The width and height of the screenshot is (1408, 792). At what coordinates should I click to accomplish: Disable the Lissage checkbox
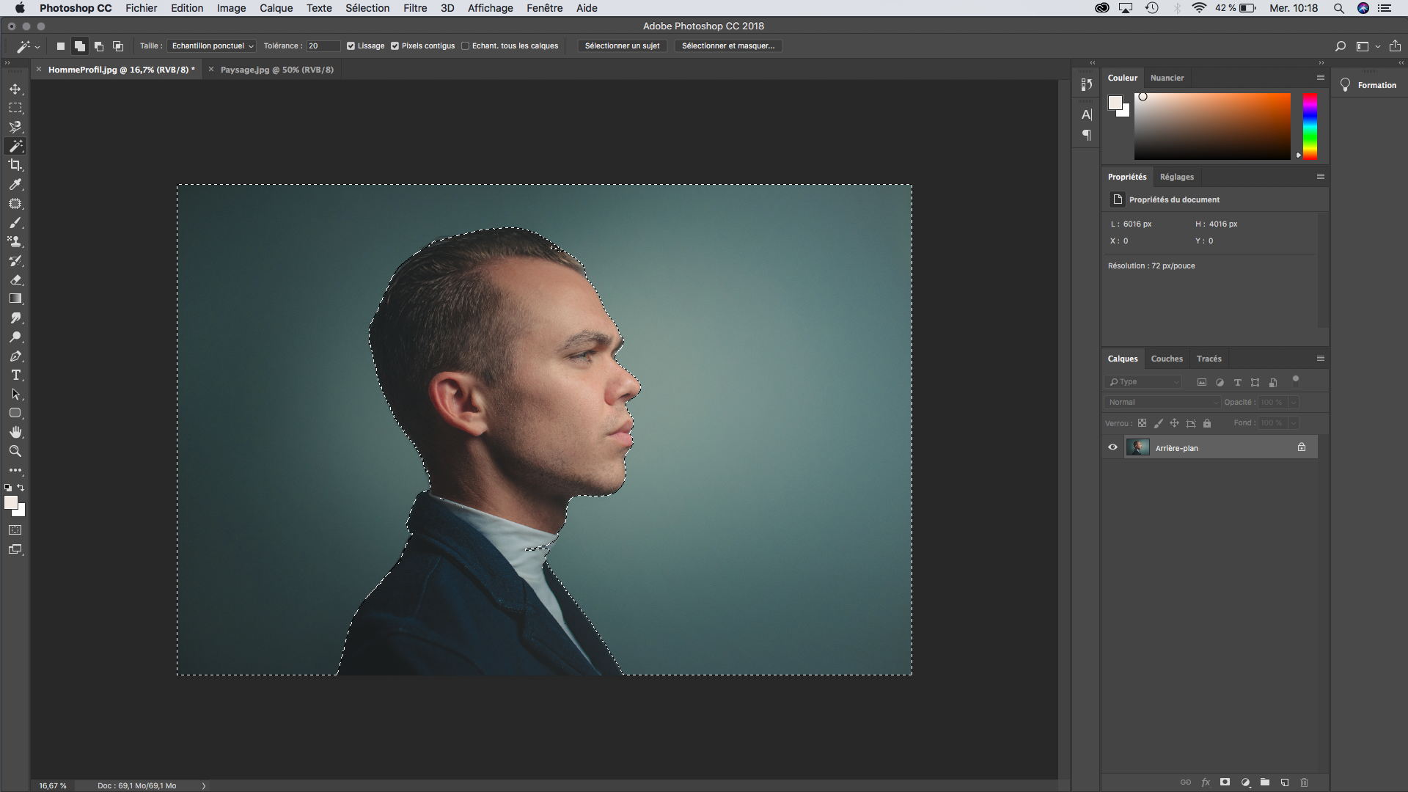351,46
